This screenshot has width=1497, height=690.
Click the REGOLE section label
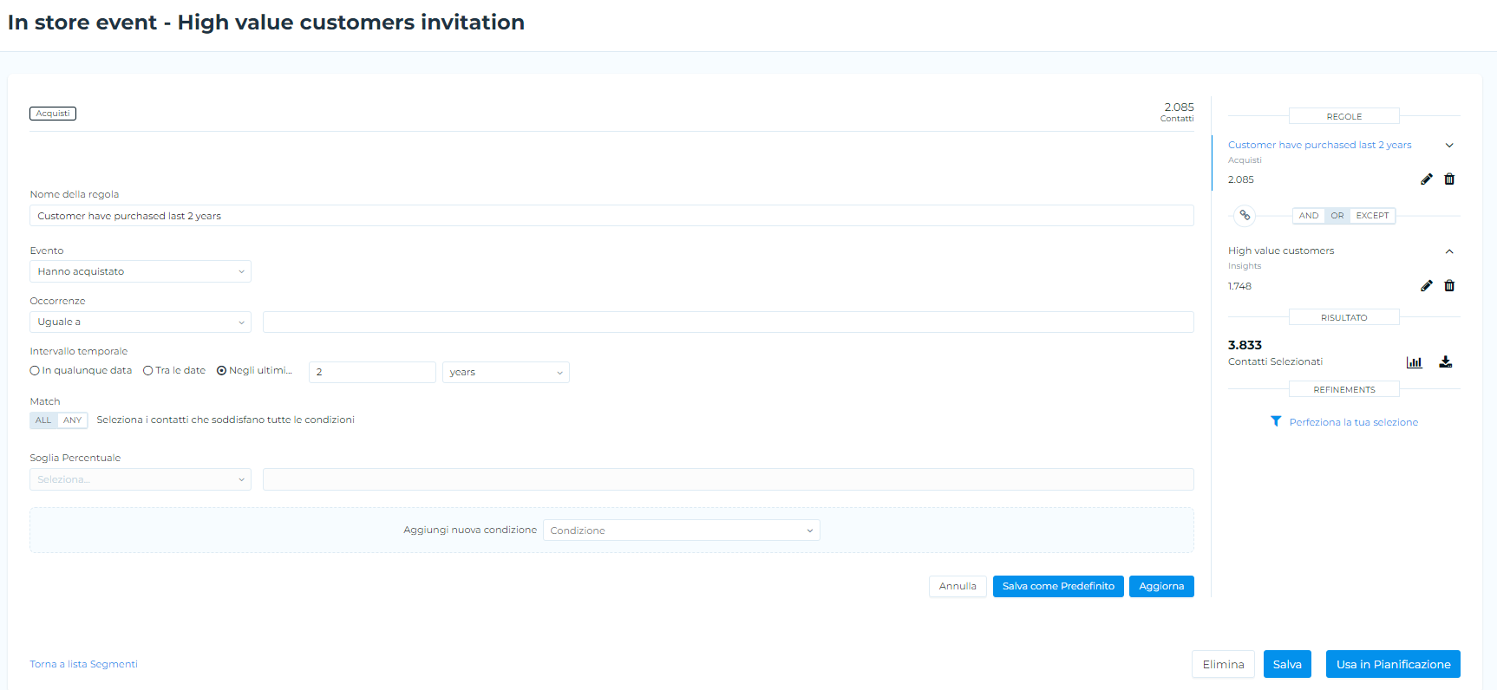pos(1344,116)
